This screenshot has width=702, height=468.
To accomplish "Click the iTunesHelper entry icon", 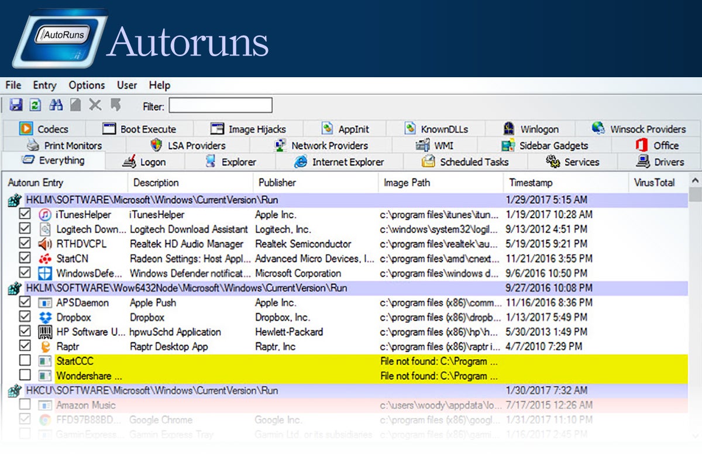I will coord(45,215).
